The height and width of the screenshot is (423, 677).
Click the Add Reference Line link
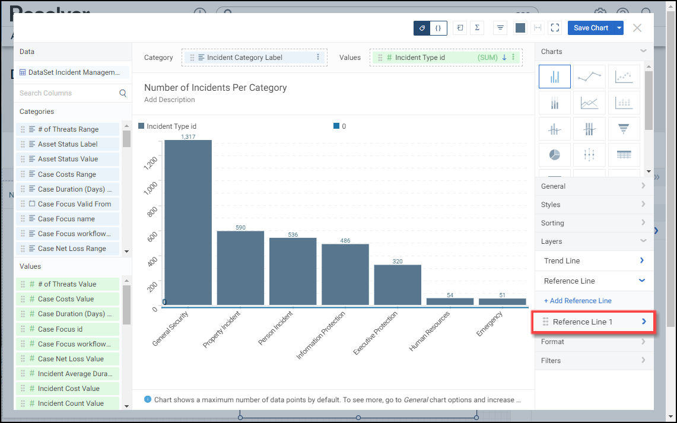point(577,301)
